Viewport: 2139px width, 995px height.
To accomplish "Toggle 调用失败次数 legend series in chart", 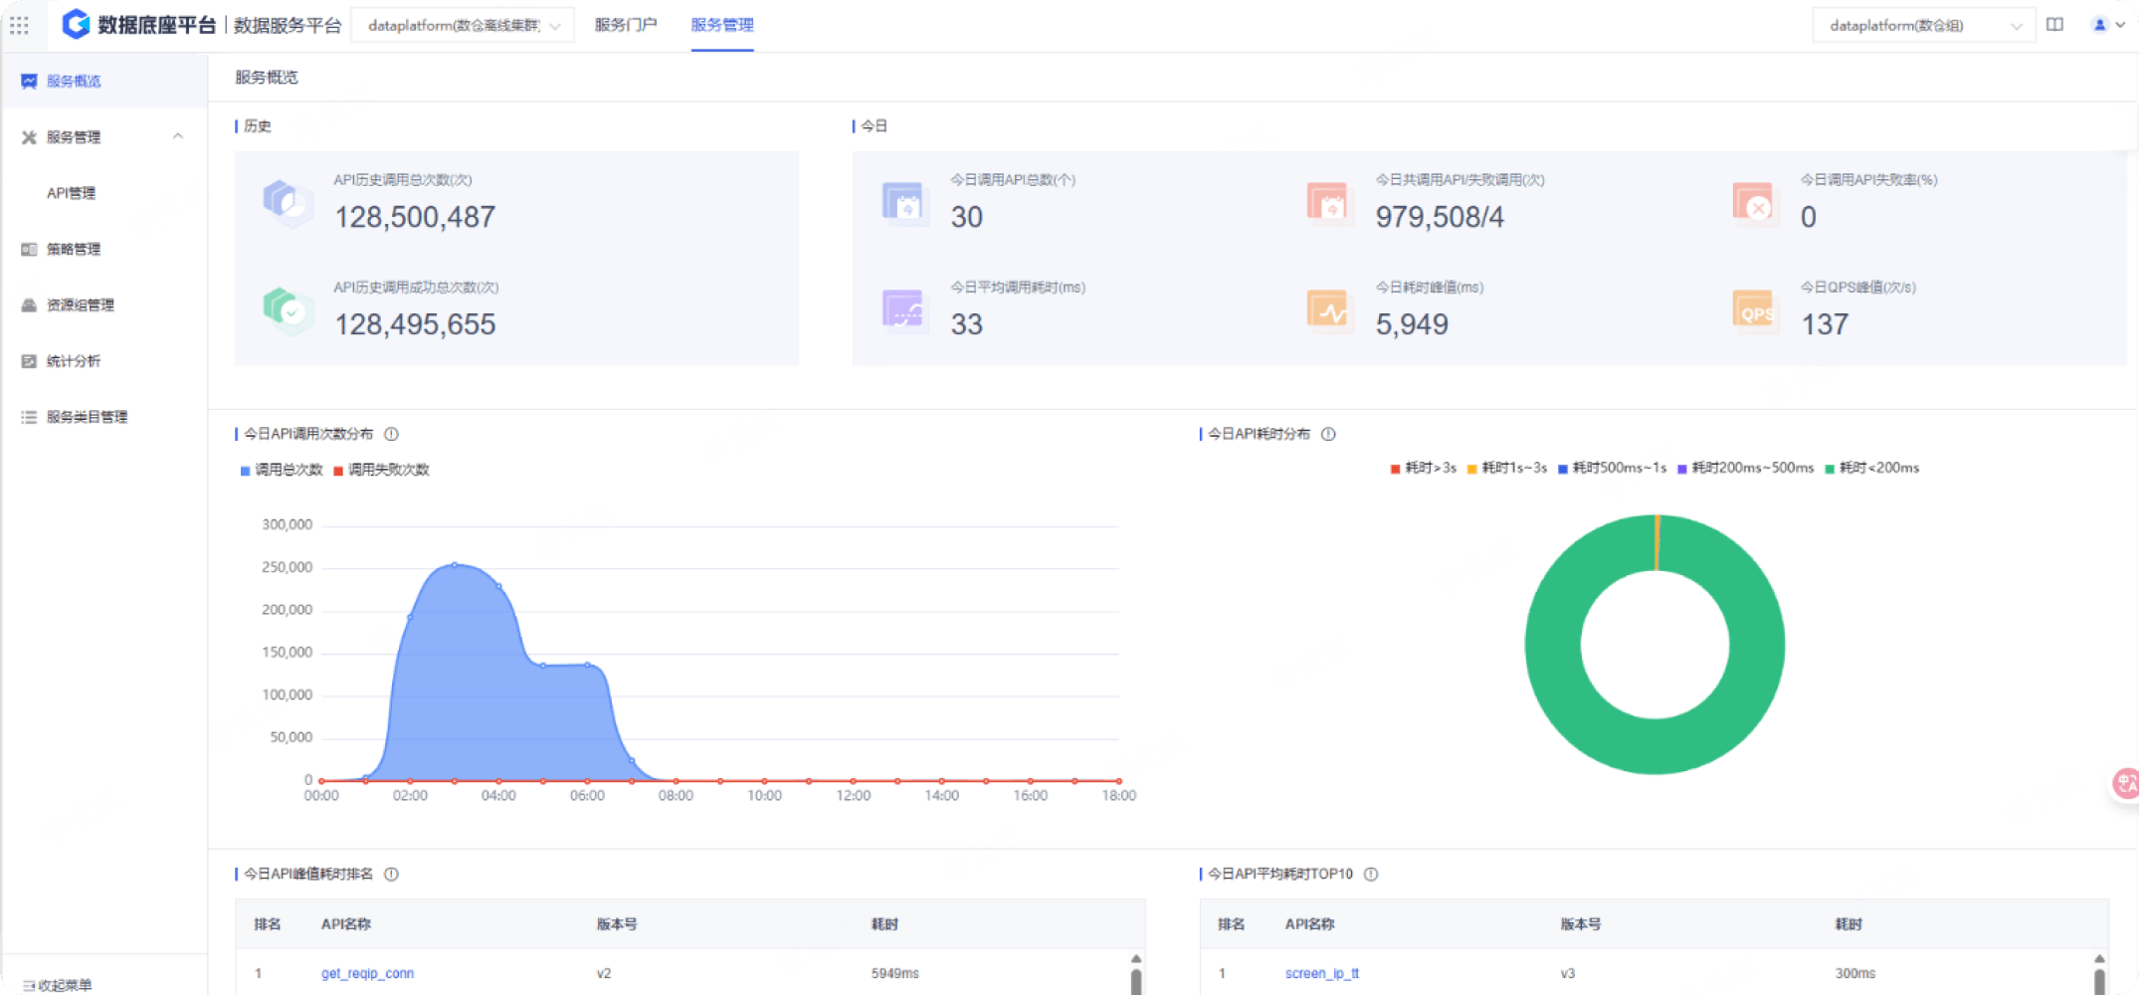I will pyautogui.click(x=382, y=470).
